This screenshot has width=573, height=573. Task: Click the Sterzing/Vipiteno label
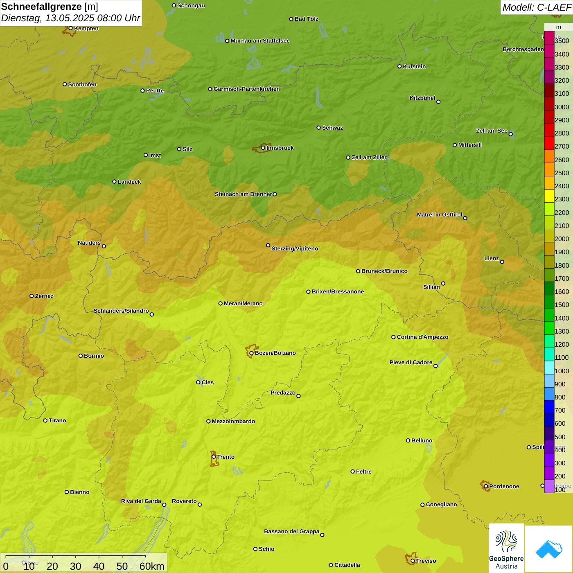295,248
